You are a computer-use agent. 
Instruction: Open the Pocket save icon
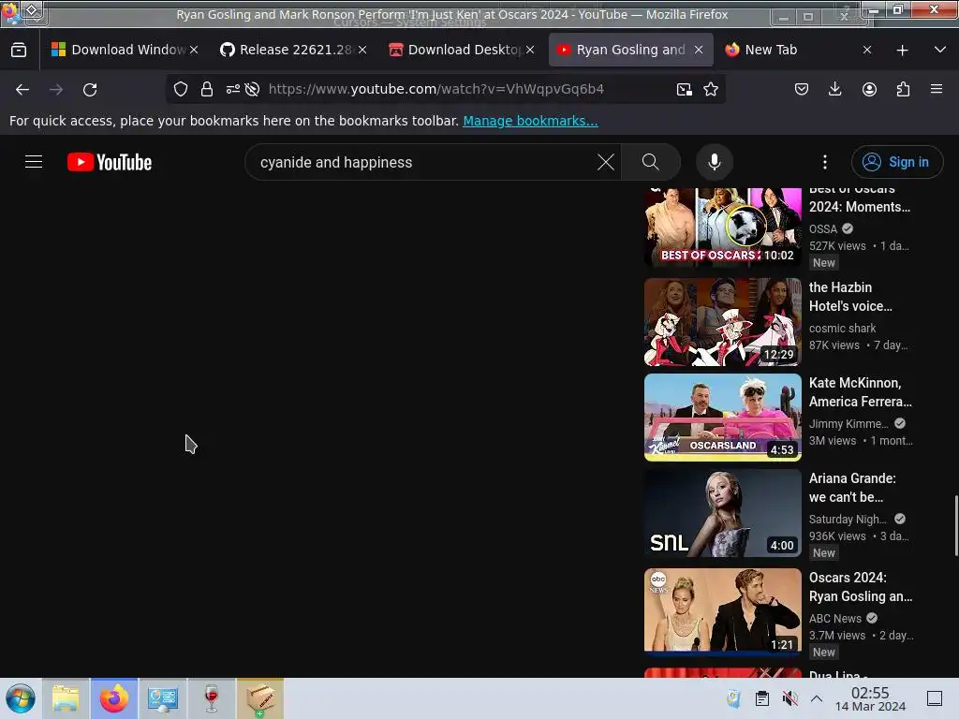tap(802, 89)
